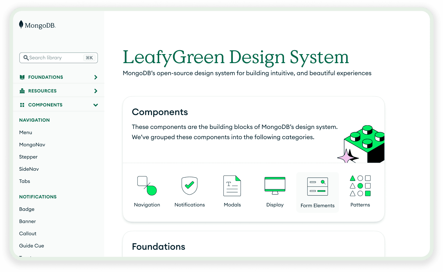The height and width of the screenshot is (272, 443).
Task: Open the Tabs component page
Action: 24,181
